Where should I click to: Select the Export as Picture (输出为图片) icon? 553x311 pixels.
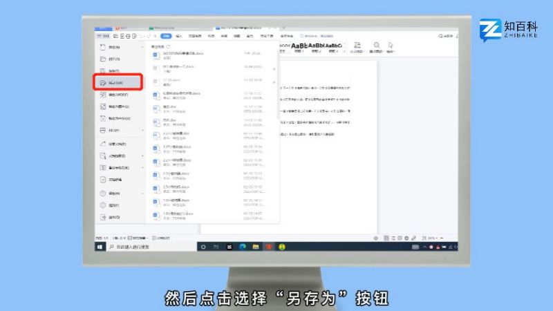[102, 106]
